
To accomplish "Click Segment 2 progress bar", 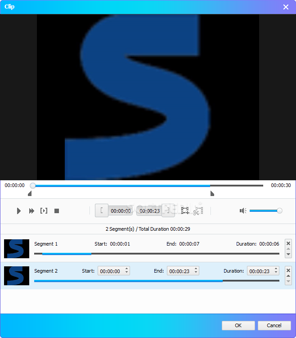I will pyautogui.click(x=157, y=281).
